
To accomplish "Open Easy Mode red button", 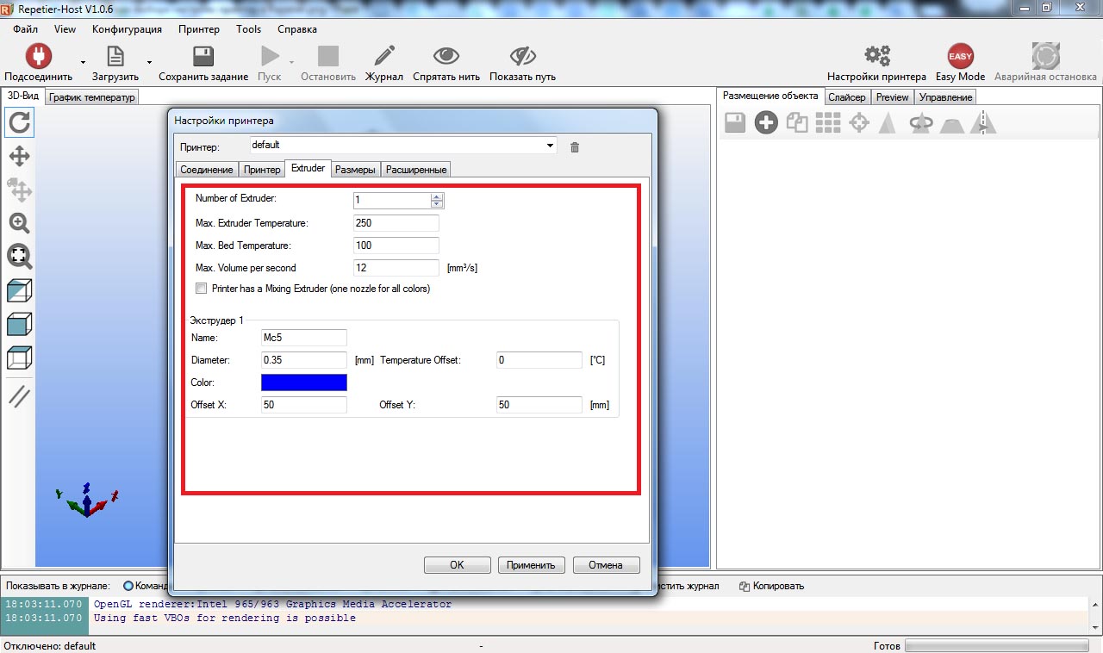I will click(x=960, y=57).
